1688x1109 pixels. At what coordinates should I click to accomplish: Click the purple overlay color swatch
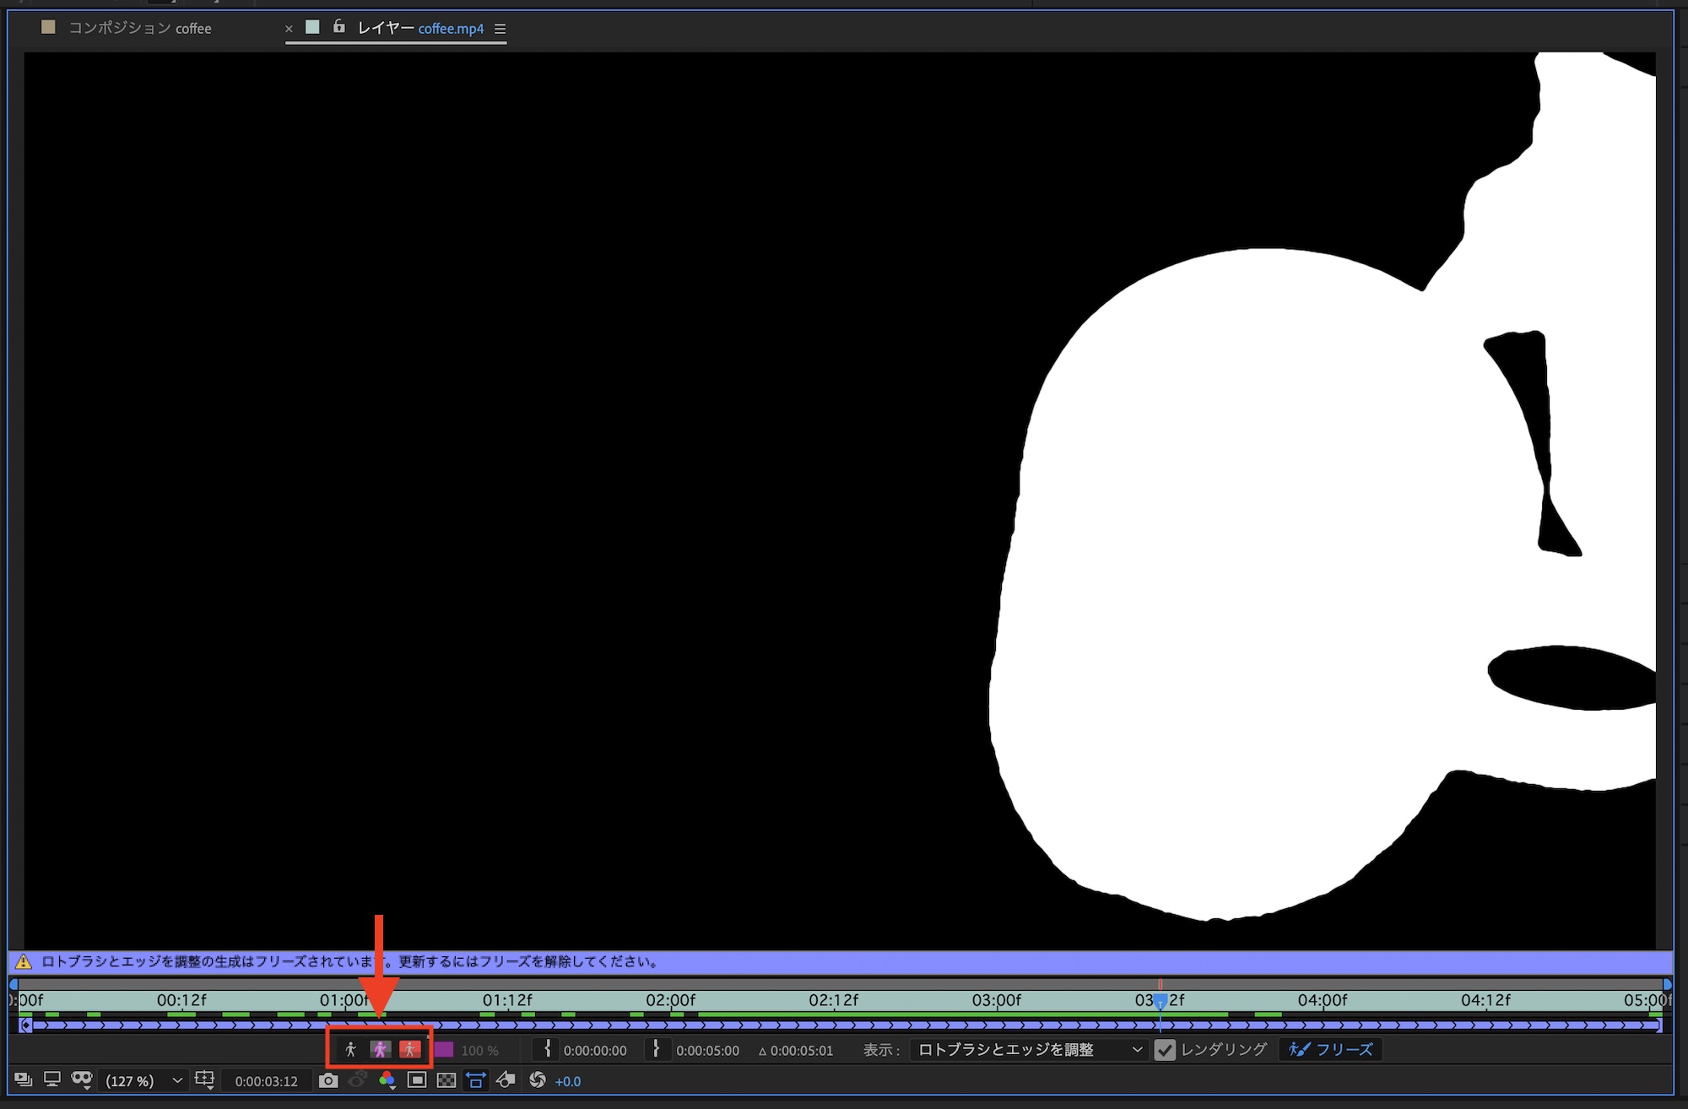pyautogui.click(x=444, y=1050)
